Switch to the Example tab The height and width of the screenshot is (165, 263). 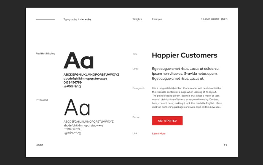pyautogui.click(x=157, y=19)
